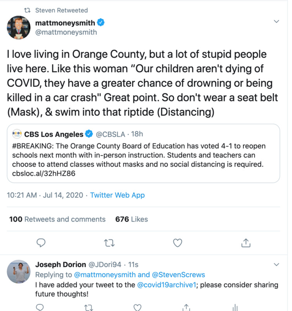Image resolution: width=292 pixels, height=311 pixels.
Task: Retweet the main tweet by mattmoneysmith
Action: [x=109, y=243]
